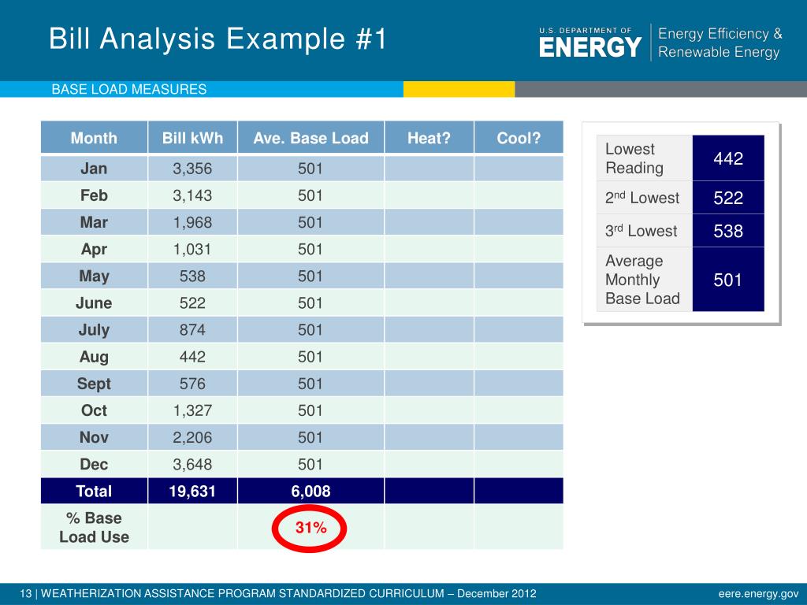Click the 2nd Lowest value 522
This screenshot has height=605, width=807.
pyautogui.click(x=728, y=198)
